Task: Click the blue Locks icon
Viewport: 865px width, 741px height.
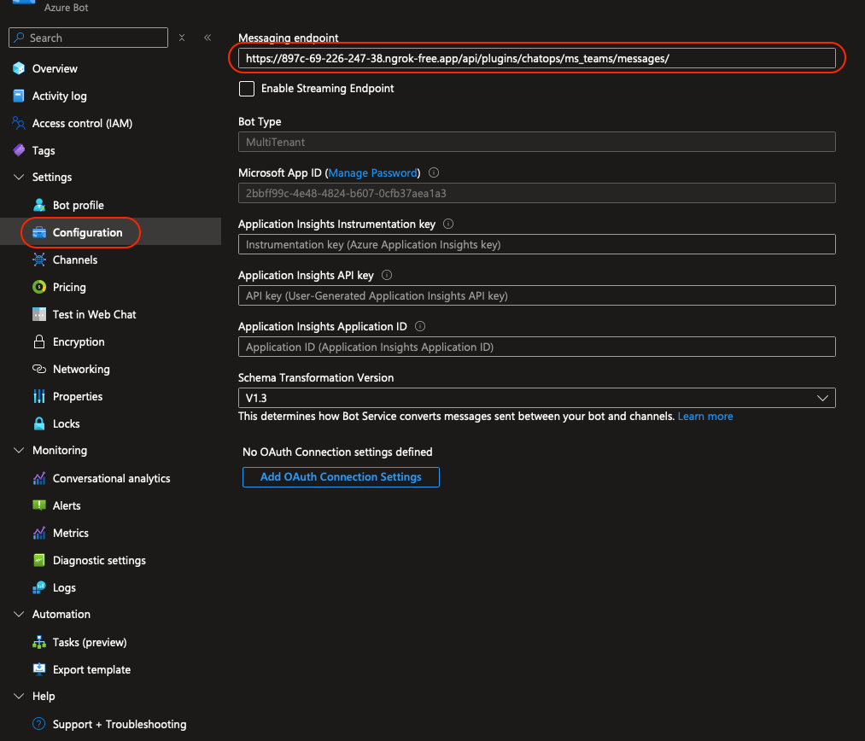Action: point(39,423)
